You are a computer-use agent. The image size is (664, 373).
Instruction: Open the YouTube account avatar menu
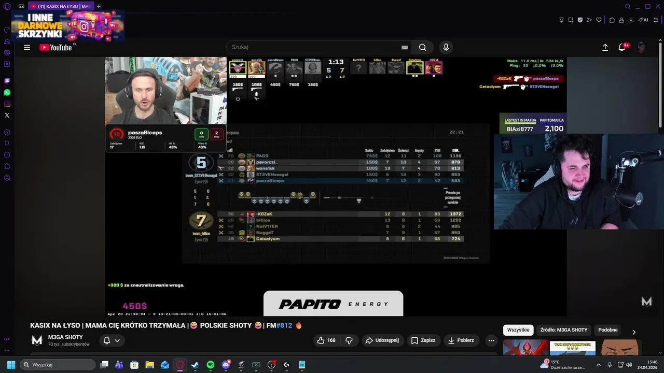click(x=642, y=47)
